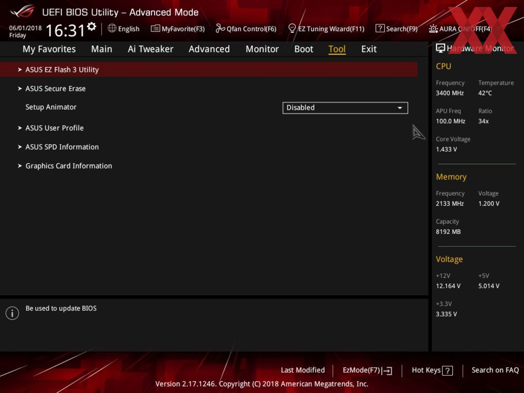The width and height of the screenshot is (524, 393).
Task: Click the MyFavorite list icon
Action: 155,29
